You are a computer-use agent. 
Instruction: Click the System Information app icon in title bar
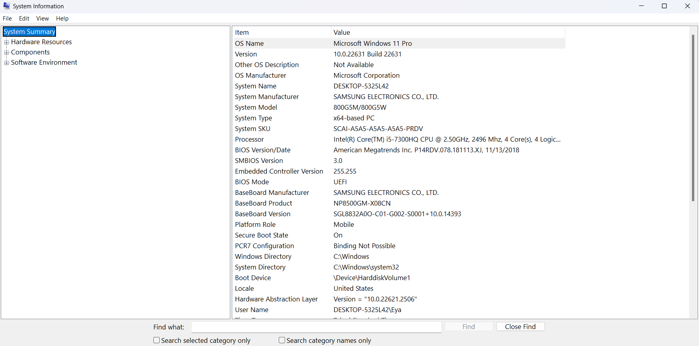[x=6, y=6]
